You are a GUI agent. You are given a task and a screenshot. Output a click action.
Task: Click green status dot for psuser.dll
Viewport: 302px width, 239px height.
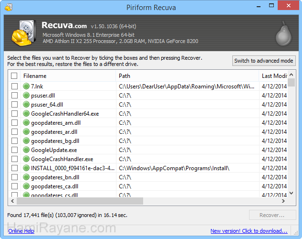[x=26, y=95]
